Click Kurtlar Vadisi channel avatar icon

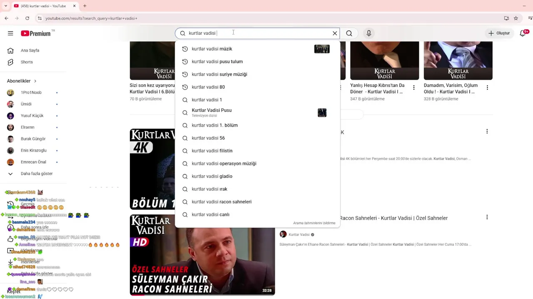[283, 235]
